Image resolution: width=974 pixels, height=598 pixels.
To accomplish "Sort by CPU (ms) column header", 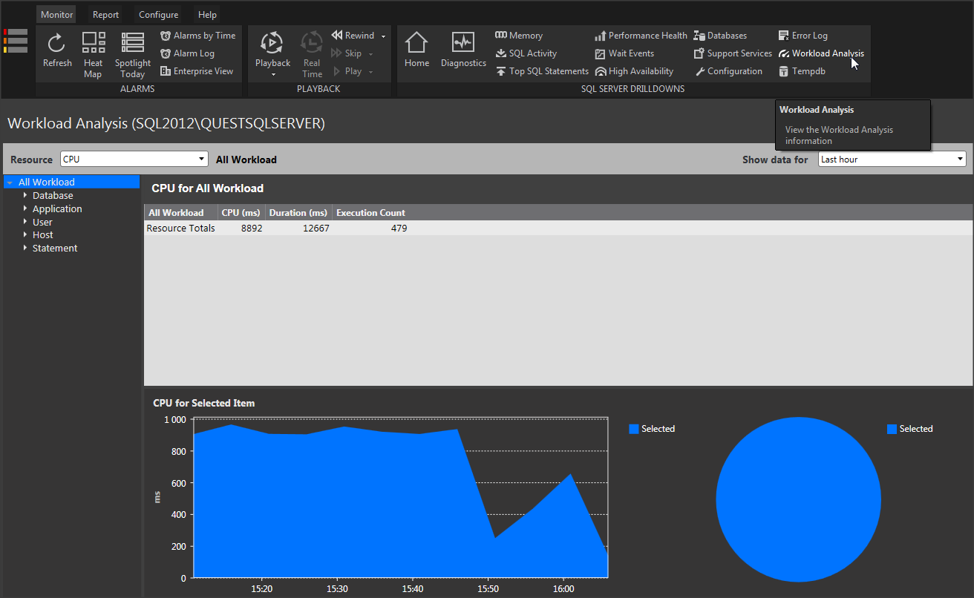I will pyautogui.click(x=241, y=213).
